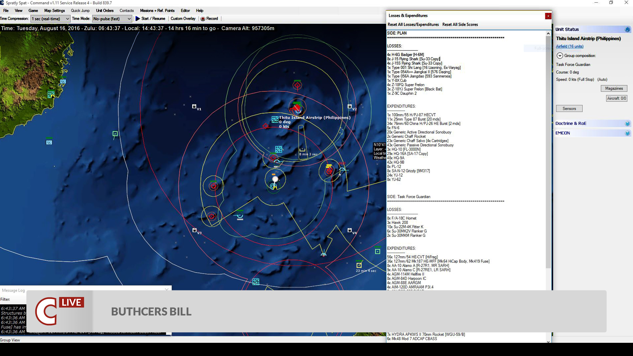Click a red hostile contact diamond near map center
The image size is (633, 356).
[273, 158]
